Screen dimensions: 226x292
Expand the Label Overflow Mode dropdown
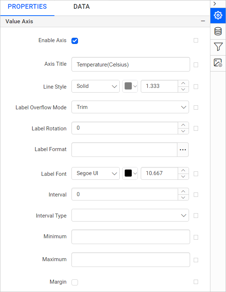click(130, 107)
